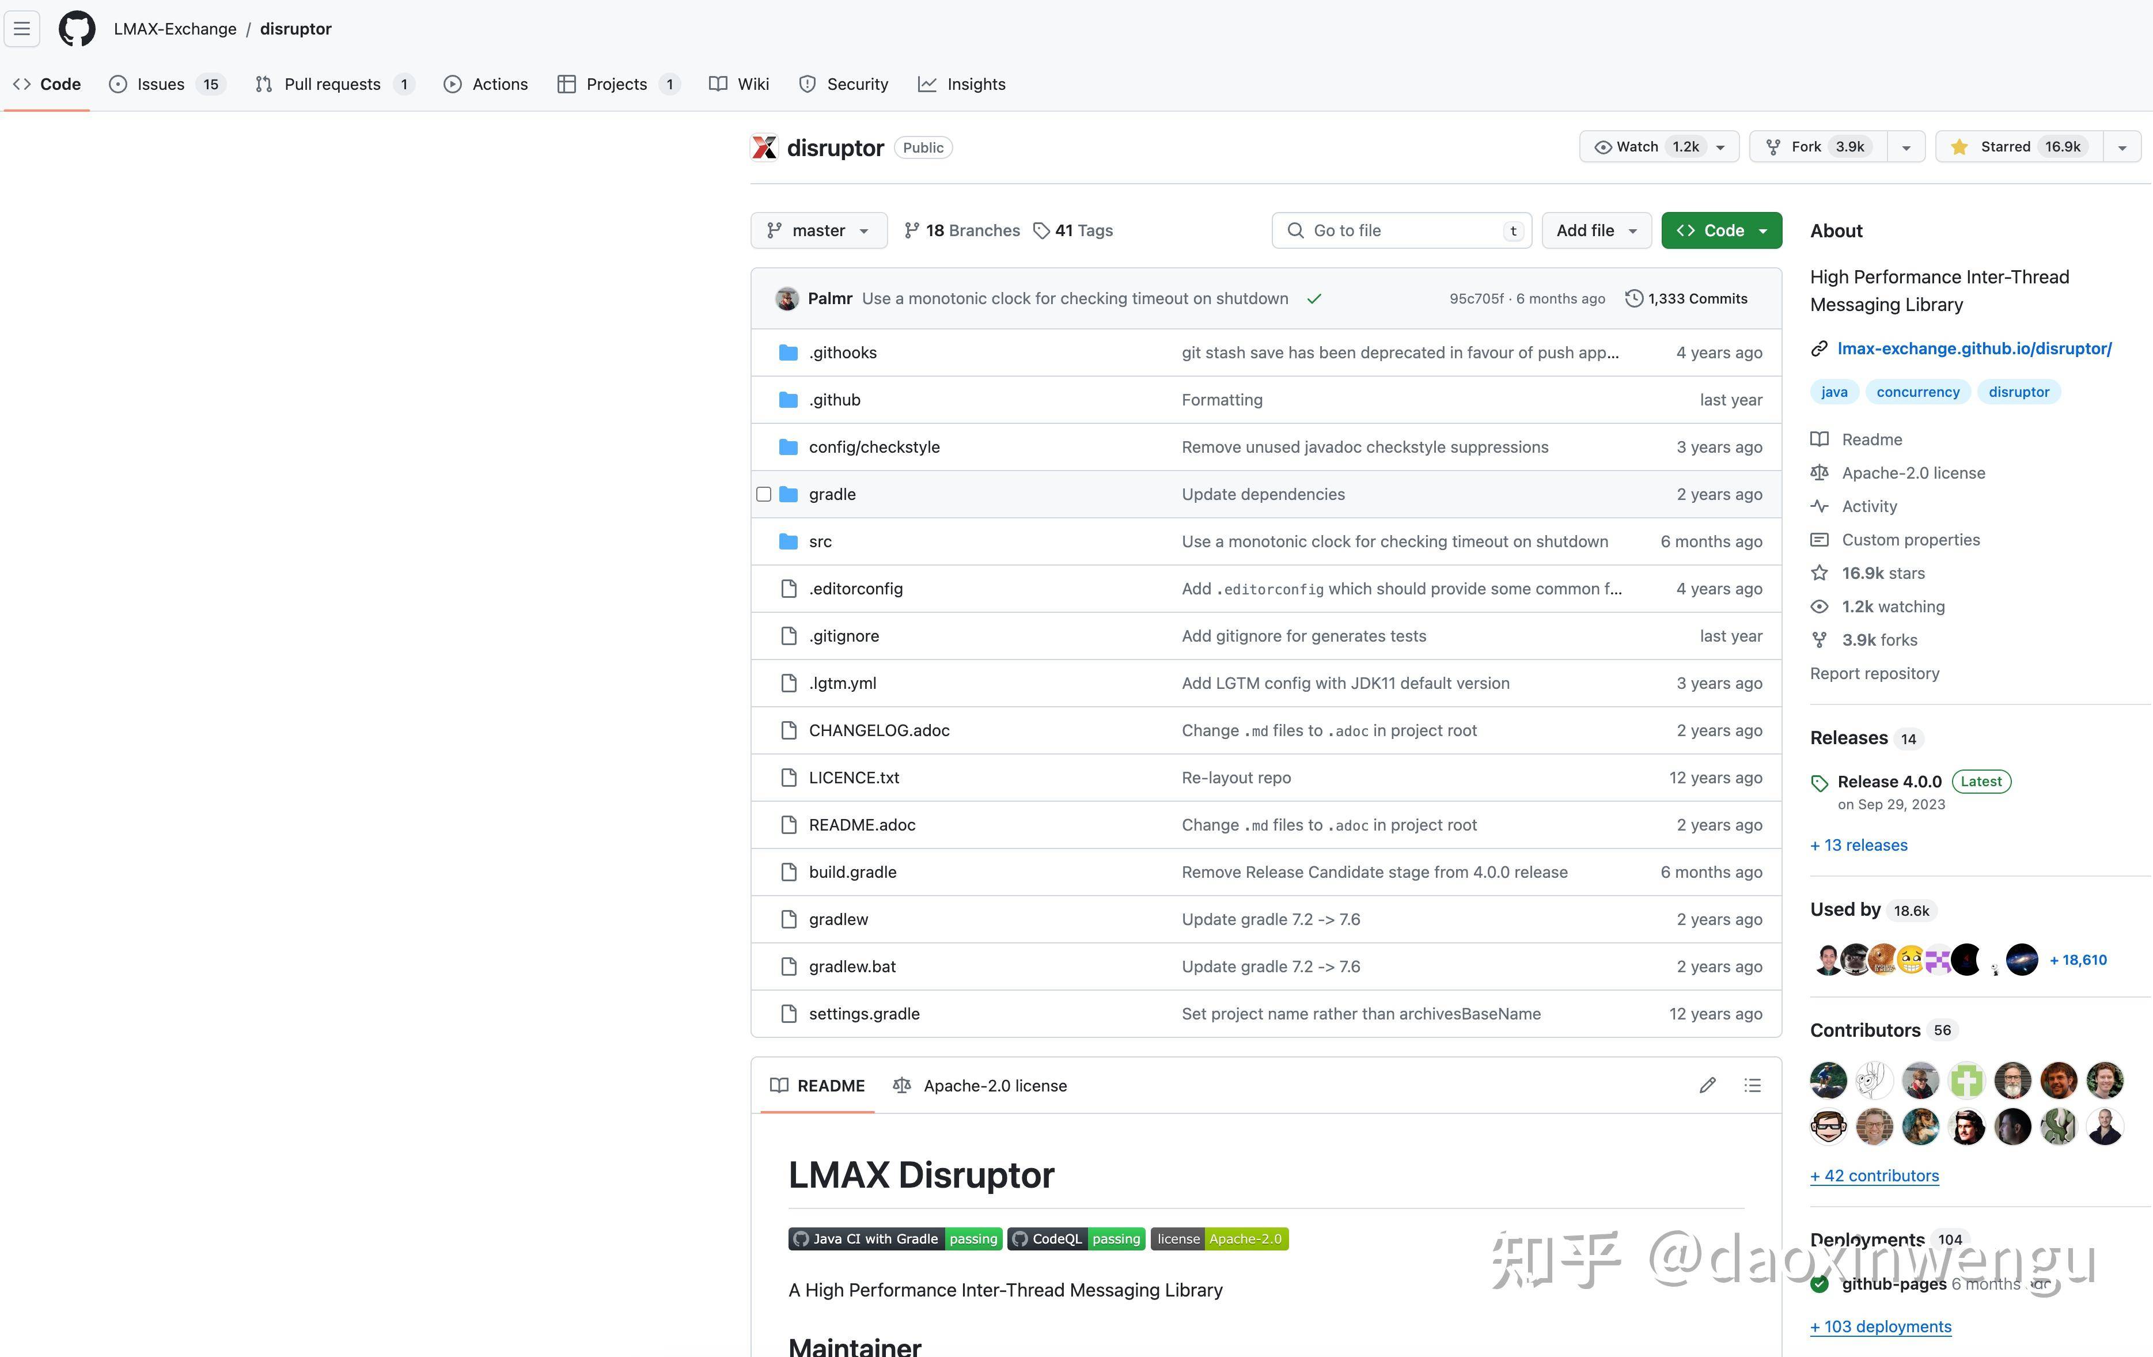The image size is (2153, 1357).
Task: Open the hamburger navigation menu
Action: coord(22,29)
